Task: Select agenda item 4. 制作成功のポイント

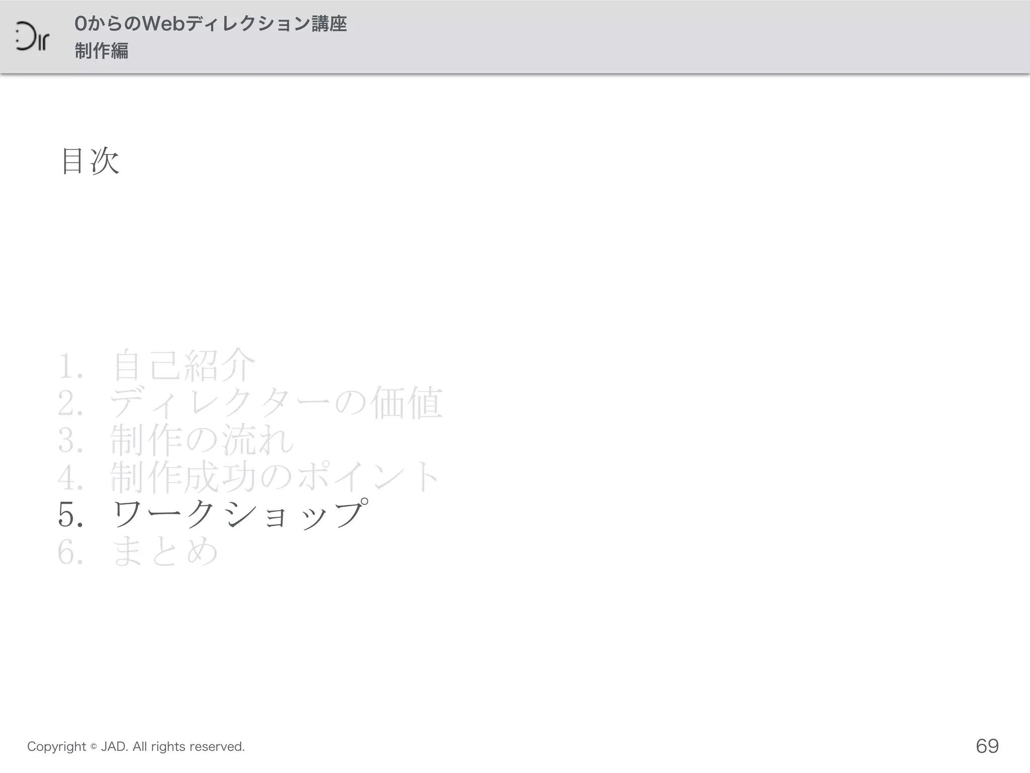Action: tap(249, 477)
